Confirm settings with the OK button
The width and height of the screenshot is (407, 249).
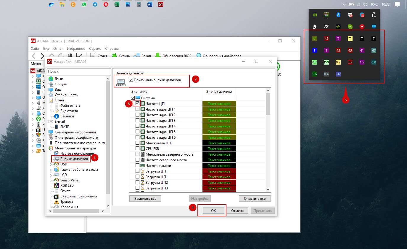[x=214, y=211]
